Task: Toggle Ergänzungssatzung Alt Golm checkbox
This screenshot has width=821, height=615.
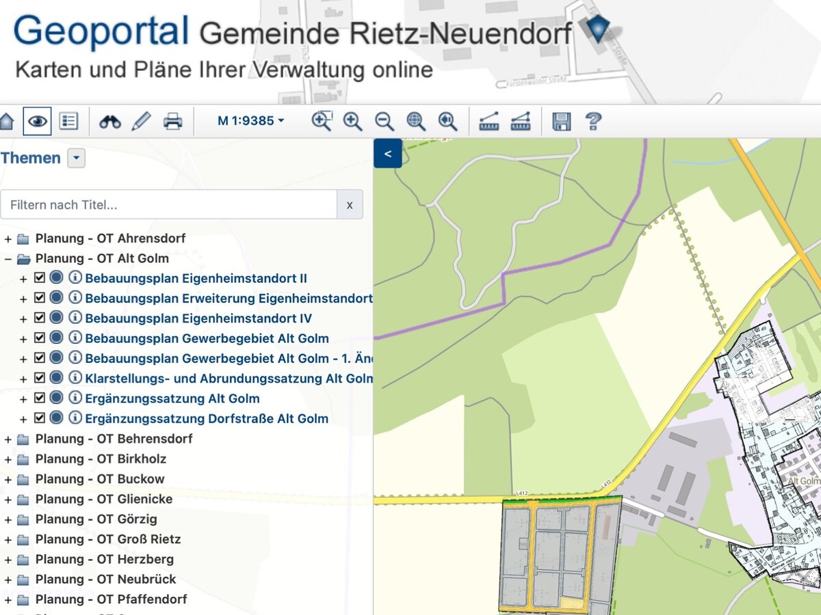Action: (x=40, y=398)
